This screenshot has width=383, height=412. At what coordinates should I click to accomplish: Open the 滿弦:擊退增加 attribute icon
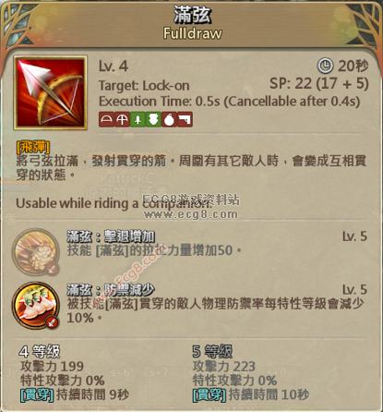(35, 252)
